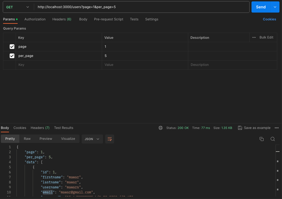Click the response body vertical scrollbar

pyautogui.click(x=278, y=171)
